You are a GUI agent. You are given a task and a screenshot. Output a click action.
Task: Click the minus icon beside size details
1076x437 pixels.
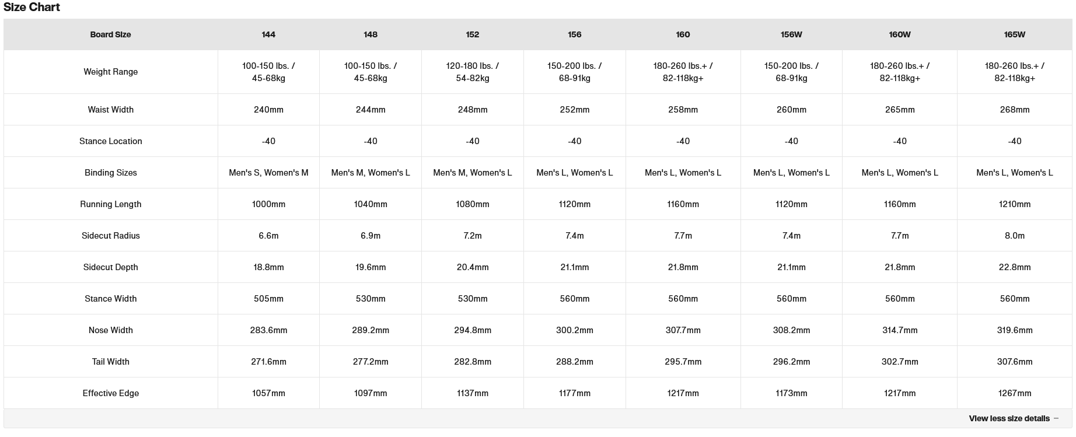coord(1056,418)
